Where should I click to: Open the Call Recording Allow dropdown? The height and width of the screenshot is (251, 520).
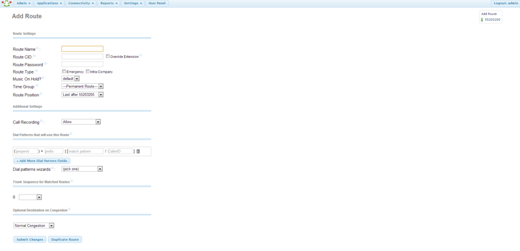click(x=81, y=122)
